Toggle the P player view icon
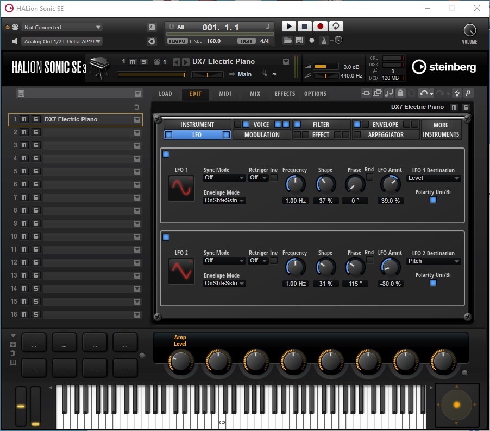490x431 pixels. tap(468, 93)
